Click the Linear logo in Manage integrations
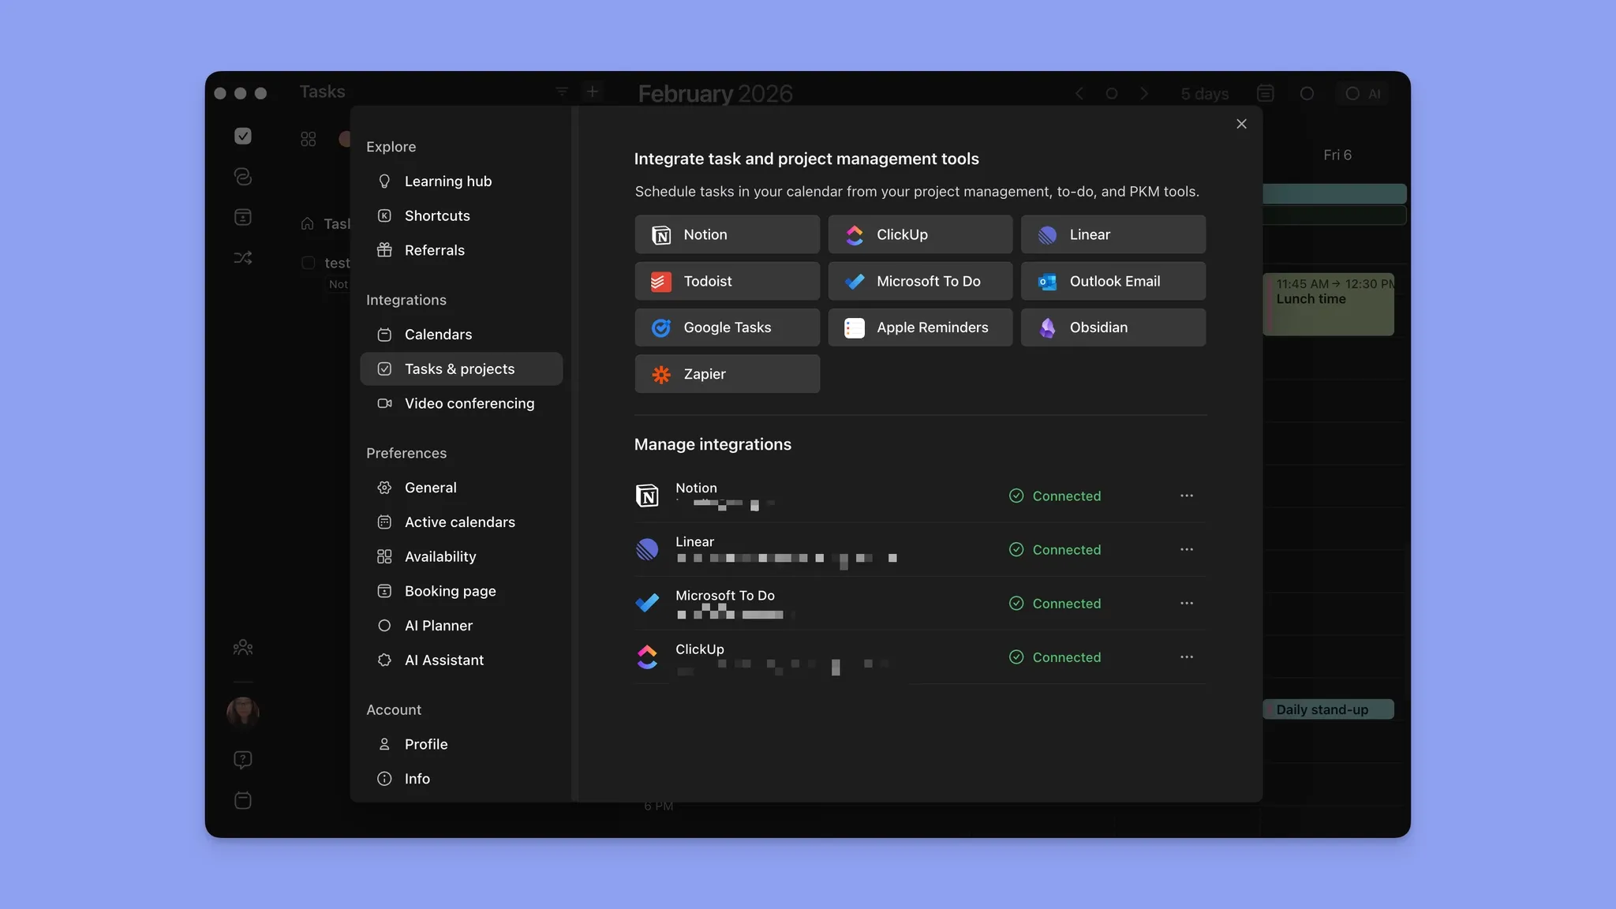The width and height of the screenshot is (1616, 909). click(647, 549)
